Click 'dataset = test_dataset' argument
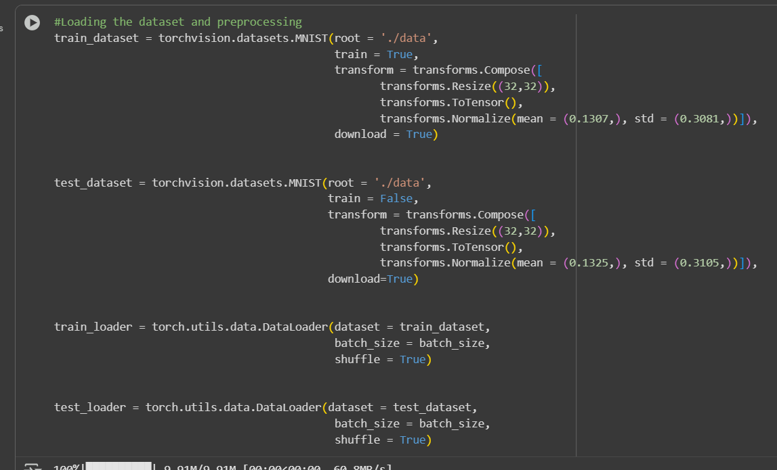The width and height of the screenshot is (777, 470). 400,408
